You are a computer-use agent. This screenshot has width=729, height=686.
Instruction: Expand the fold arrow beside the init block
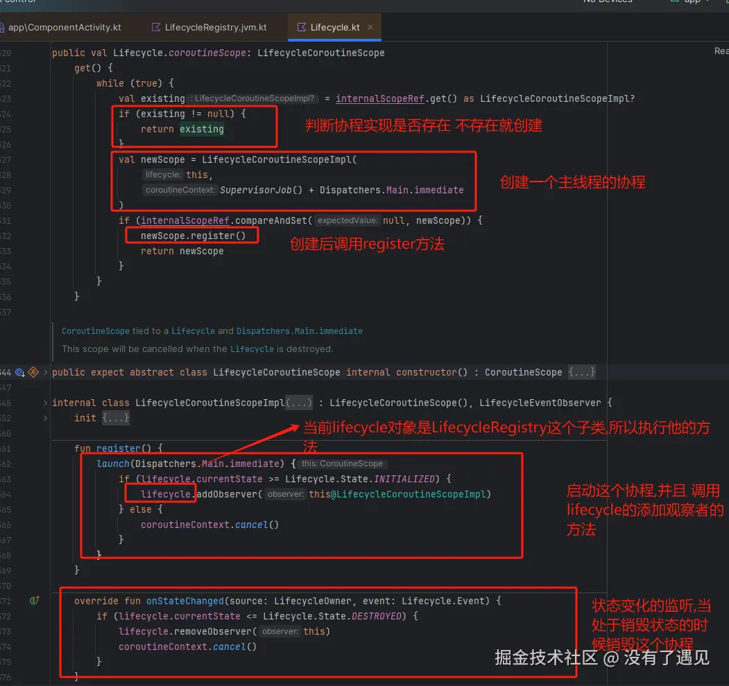point(45,418)
